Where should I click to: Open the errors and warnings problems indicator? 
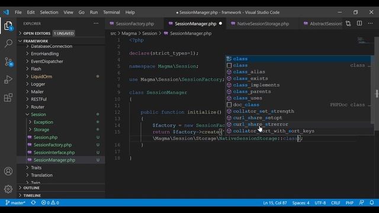coord(50,202)
